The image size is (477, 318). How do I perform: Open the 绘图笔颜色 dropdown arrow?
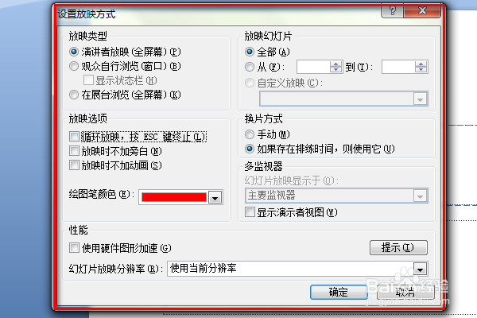coord(215,197)
